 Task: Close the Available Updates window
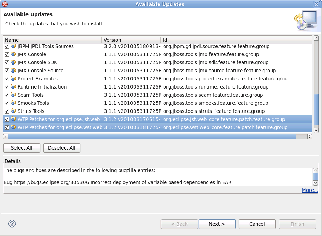click(316, 4)
